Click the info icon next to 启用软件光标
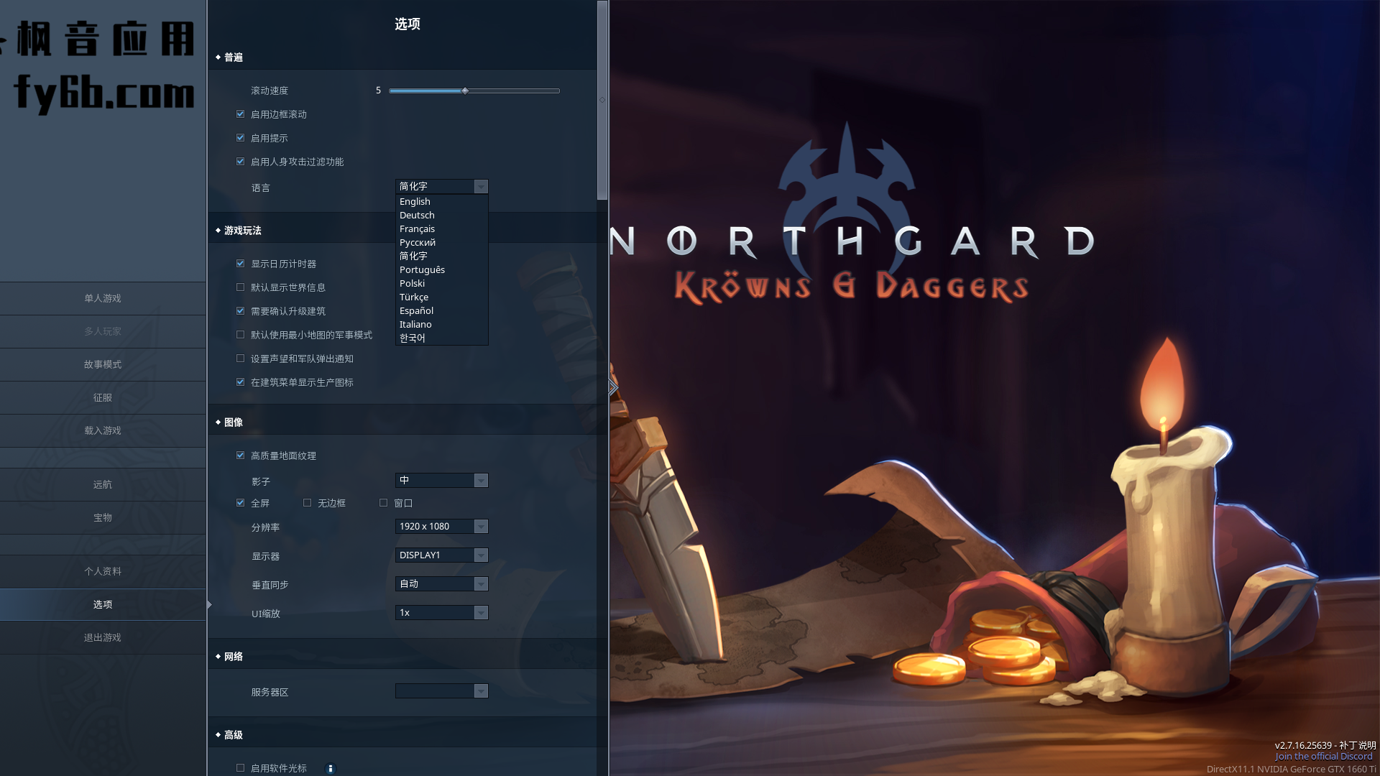The width and height of the screenshot is (1380, 776). [331, 768]
